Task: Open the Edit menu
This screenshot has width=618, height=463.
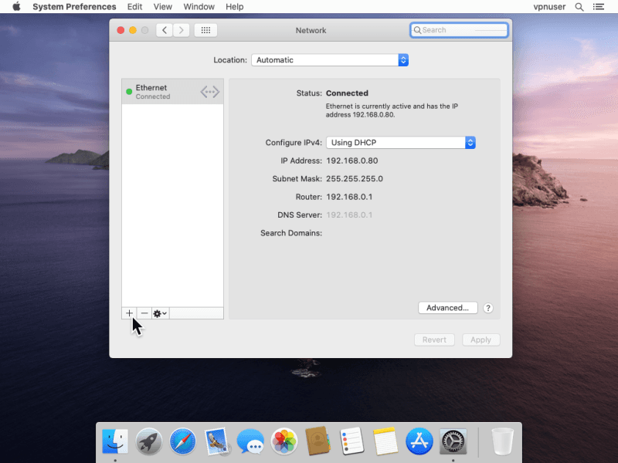Action: pyautogui.click(x=135, y=7)
